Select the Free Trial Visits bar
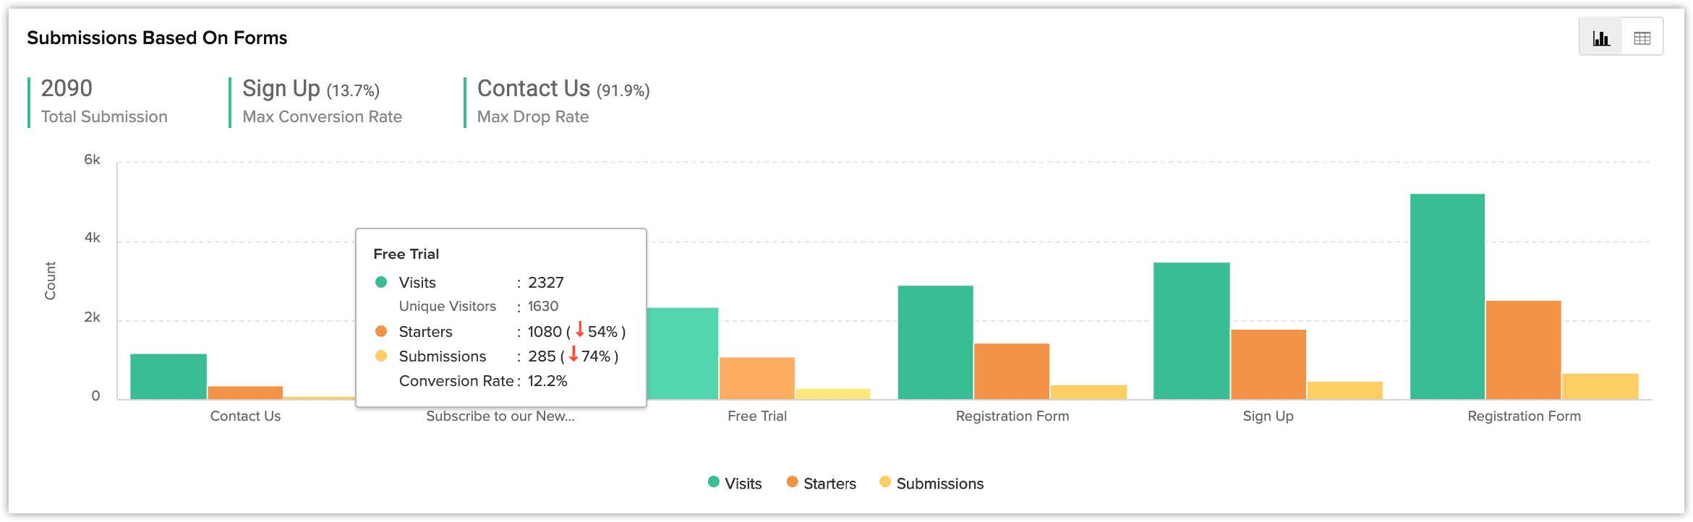 pyautogui.click(x=682, y=354)
